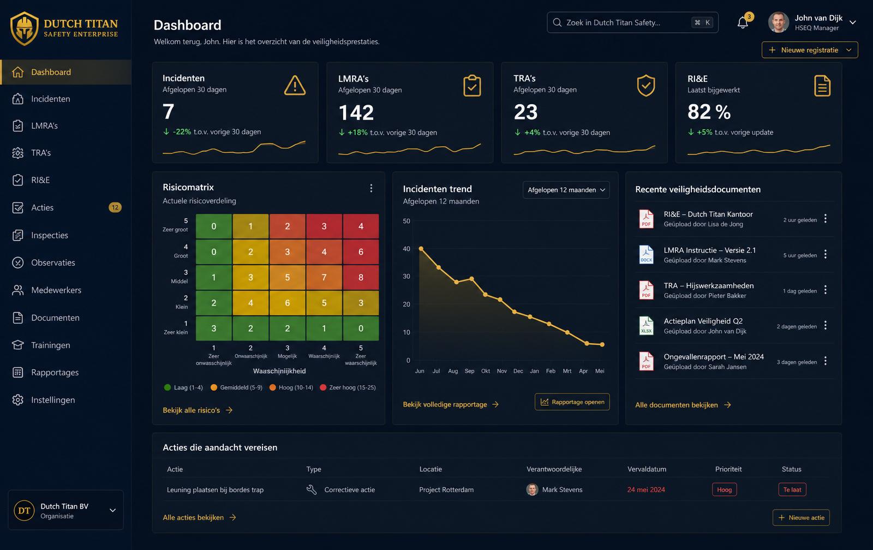The image size is (873, 550).
Task: Open options for TRA – Hijswerkzaamheden document
Action: 826,290
